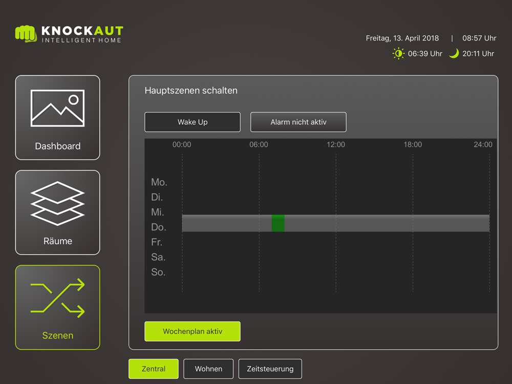Switch to the Zeitsteuerung tab
The image size is (512, 384).
click(270, 369)
